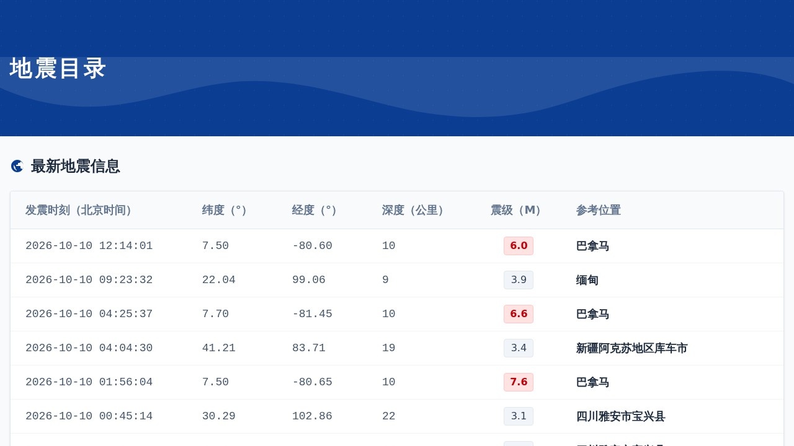The height and width of the screenshot is (446, 794).
Task: Click longitude value -80.65
Action: click(x=313, y=382)
